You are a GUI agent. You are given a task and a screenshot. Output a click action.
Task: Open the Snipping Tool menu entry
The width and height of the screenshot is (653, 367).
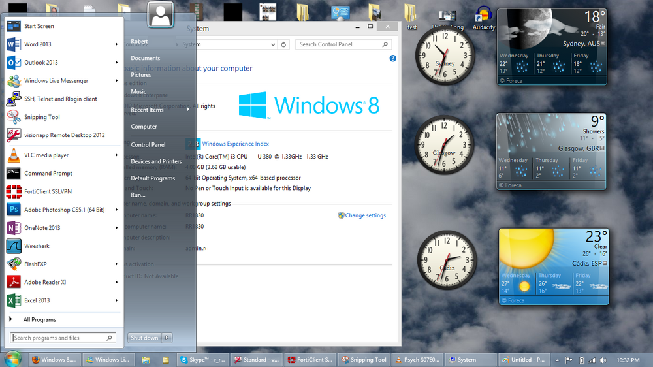(x=63, y=117)
